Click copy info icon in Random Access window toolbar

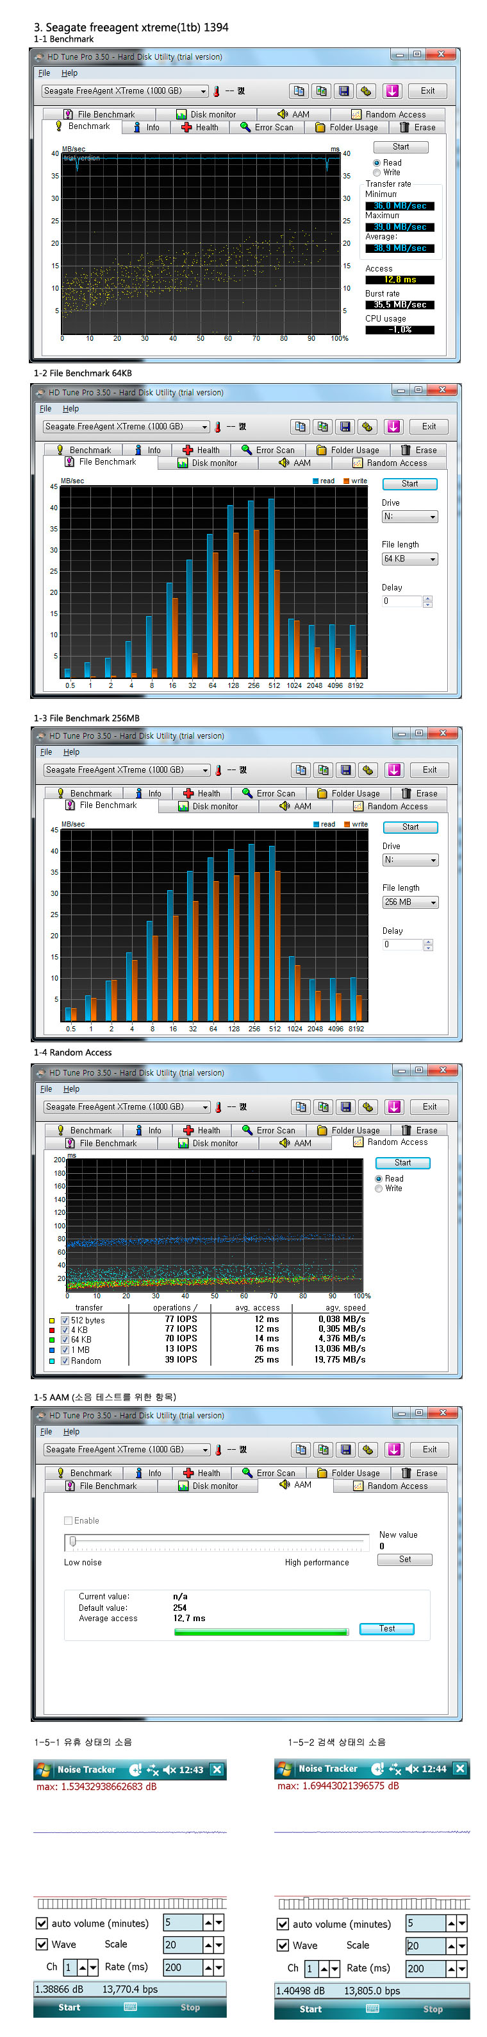click(301, 1106)
